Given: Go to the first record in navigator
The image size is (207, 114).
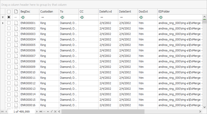Looking at the screenshot, I should pyautogui.click(x=2, y=112).
